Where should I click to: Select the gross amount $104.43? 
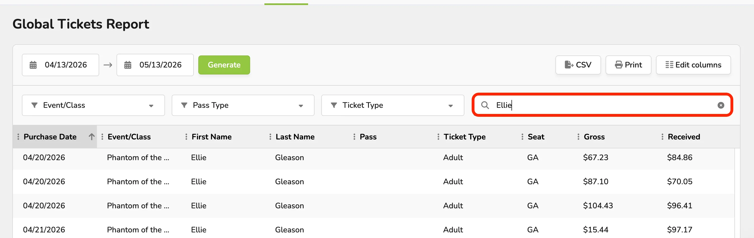(598, 206)
